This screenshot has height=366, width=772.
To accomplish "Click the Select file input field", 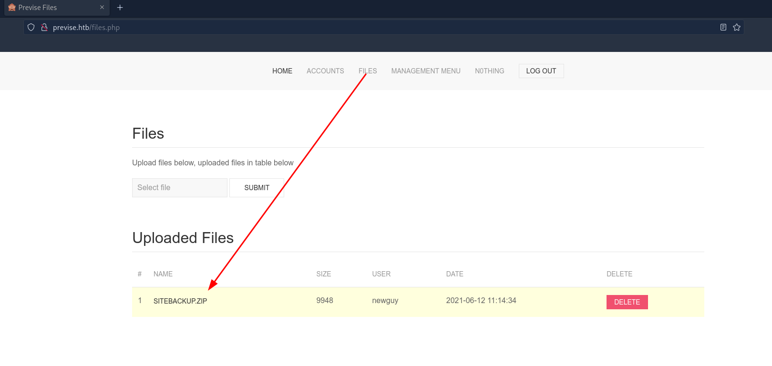I will click(179, 188).
